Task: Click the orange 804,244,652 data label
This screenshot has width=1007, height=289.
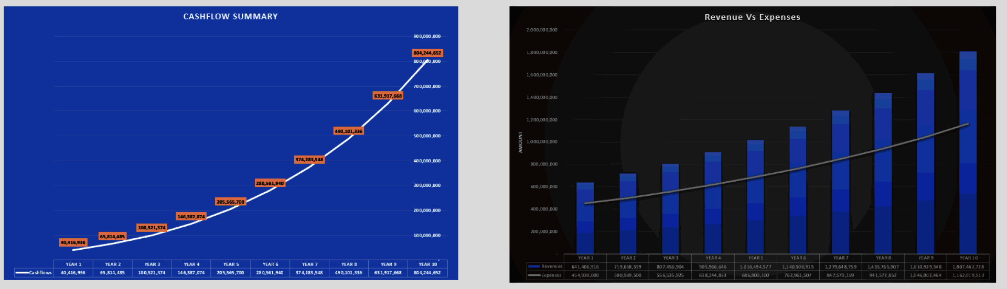Action: pos(427,53)
